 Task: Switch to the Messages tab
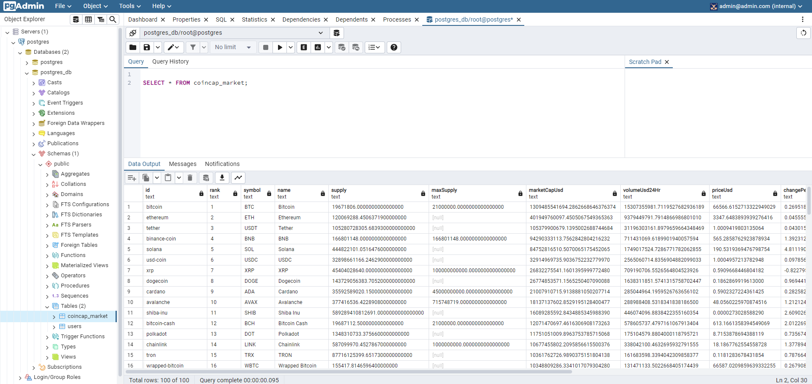tap(183, 164)
